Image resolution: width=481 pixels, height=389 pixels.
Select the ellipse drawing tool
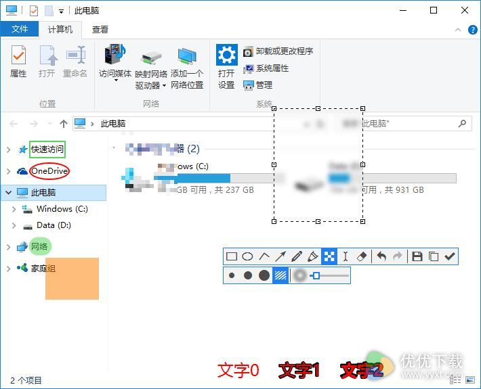247,256
